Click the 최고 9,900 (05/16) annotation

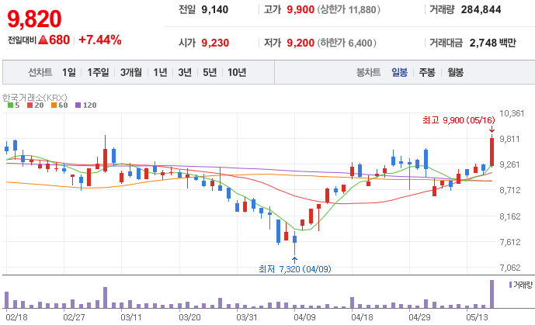tap(459, 120)
